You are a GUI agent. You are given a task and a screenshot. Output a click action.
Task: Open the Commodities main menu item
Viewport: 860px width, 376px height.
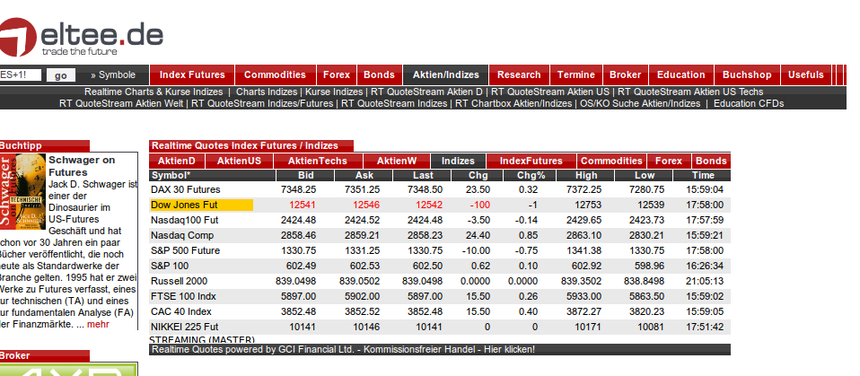pos(275,75)
